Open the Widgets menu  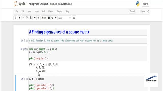point(59,11)
